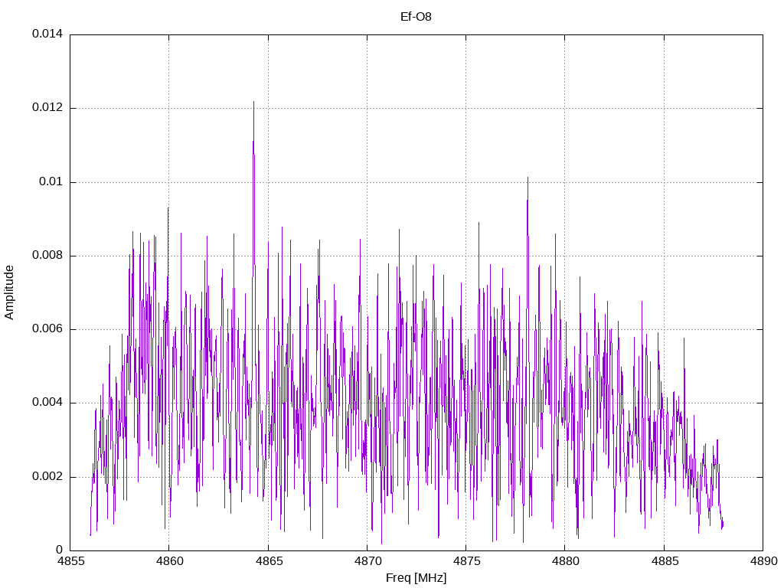
Task: Click the 0.014 y-axis tick label
Action: click(x=47, y=34)
